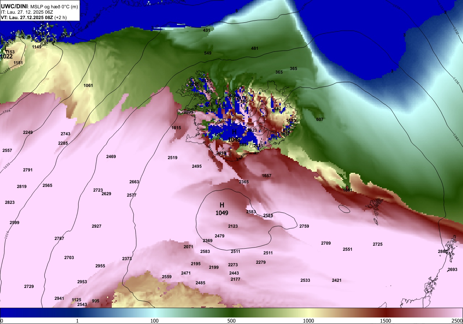Click the 2577 height value

click(132, 195)
